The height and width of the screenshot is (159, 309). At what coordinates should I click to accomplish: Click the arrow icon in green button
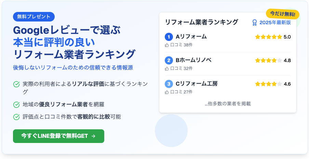click(x=94, y=136)
